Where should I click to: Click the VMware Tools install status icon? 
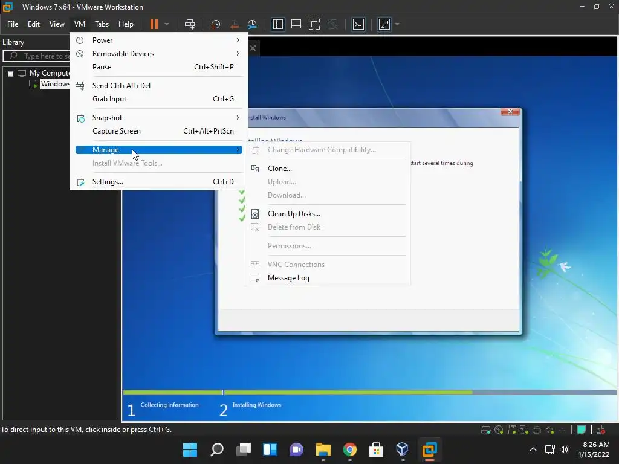coord(601,430)
